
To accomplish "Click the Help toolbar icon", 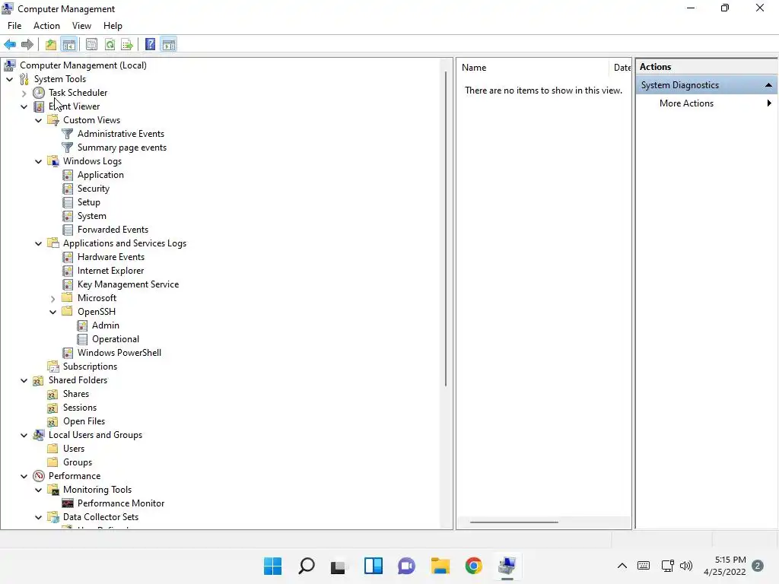I will (150, 45).
